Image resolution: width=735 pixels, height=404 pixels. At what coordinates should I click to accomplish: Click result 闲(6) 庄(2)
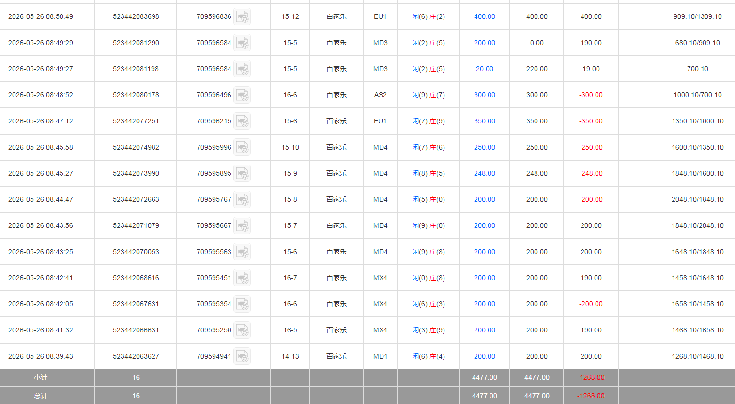point(429,16)
